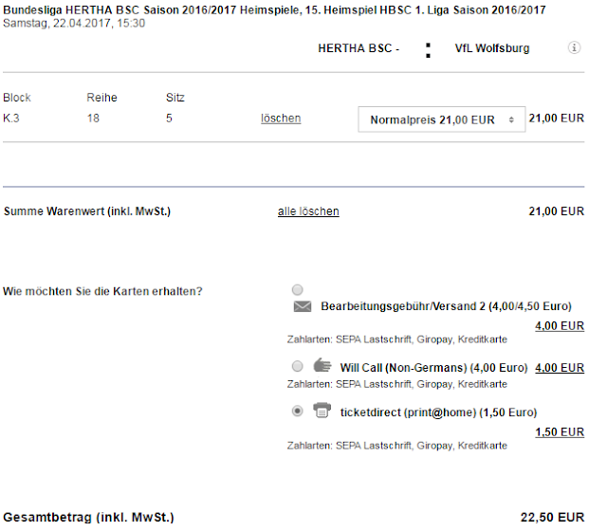Click the Block value K.3

(x=11, y=118)
